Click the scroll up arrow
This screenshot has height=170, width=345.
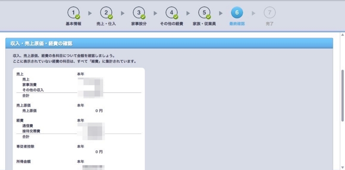click(x=342, y=35)
